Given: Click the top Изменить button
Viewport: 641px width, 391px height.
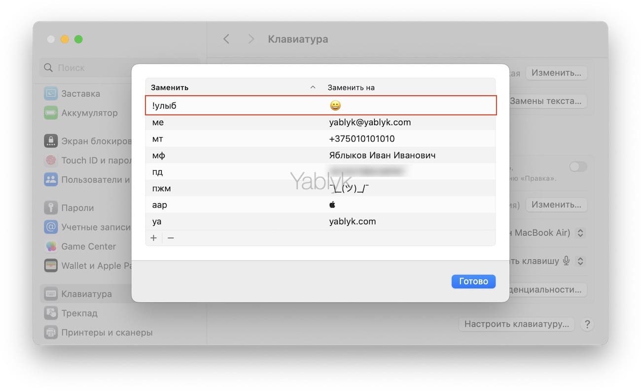Looking at the screenshot, I should (x=556, y=73).
